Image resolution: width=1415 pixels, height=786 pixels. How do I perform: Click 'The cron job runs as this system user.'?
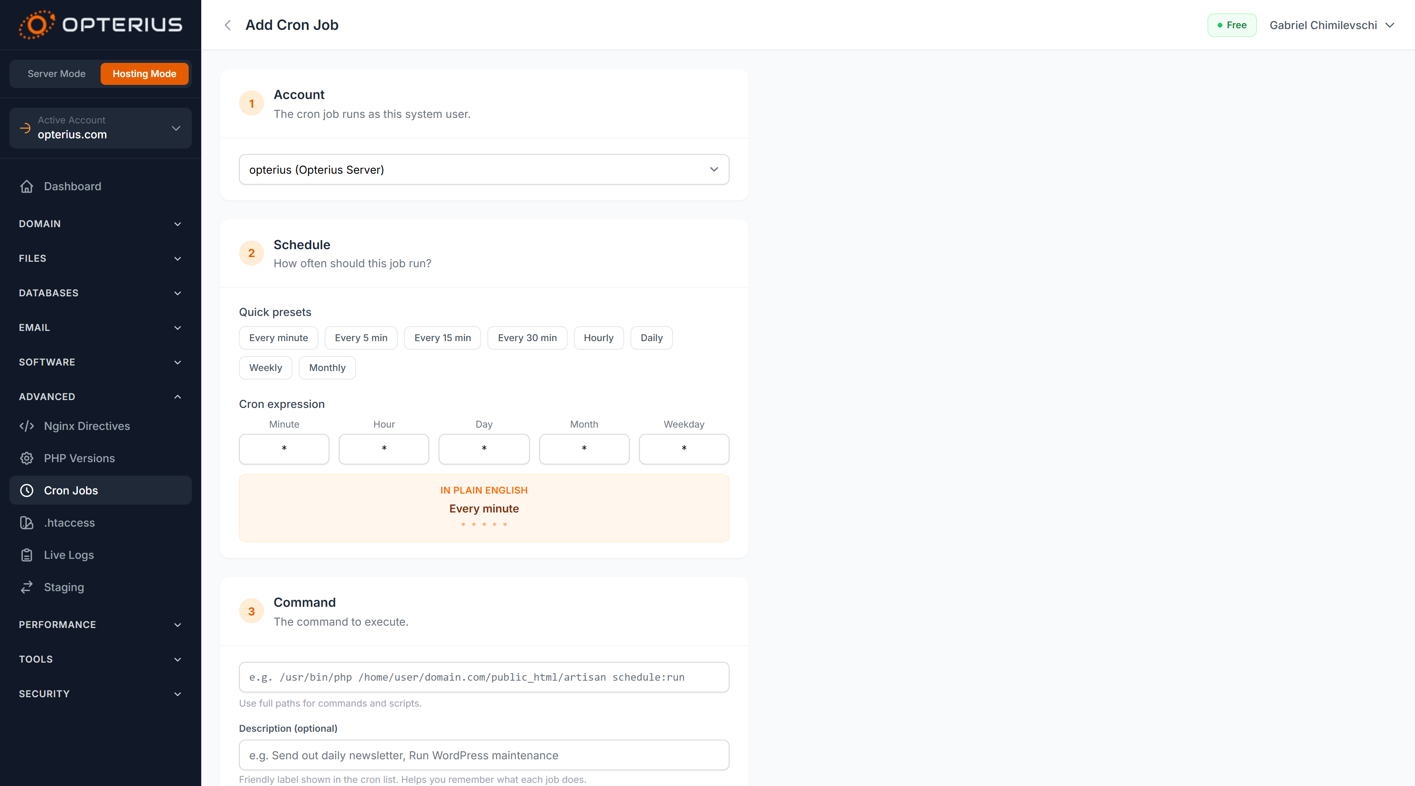[x=372, y=114]
